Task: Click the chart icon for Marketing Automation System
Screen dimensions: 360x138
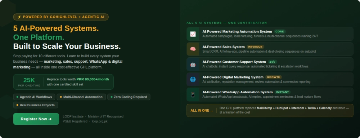Action: pyautogui.click(x=193, y=34)
